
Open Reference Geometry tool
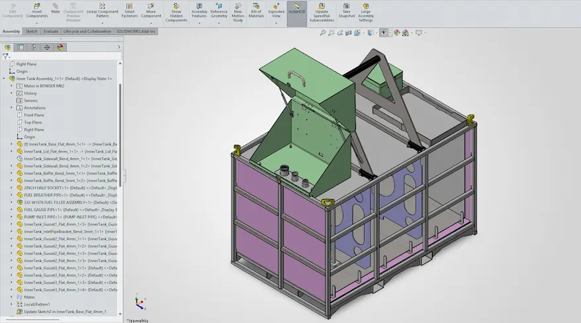pyautogui.click(x=219, y=13)
